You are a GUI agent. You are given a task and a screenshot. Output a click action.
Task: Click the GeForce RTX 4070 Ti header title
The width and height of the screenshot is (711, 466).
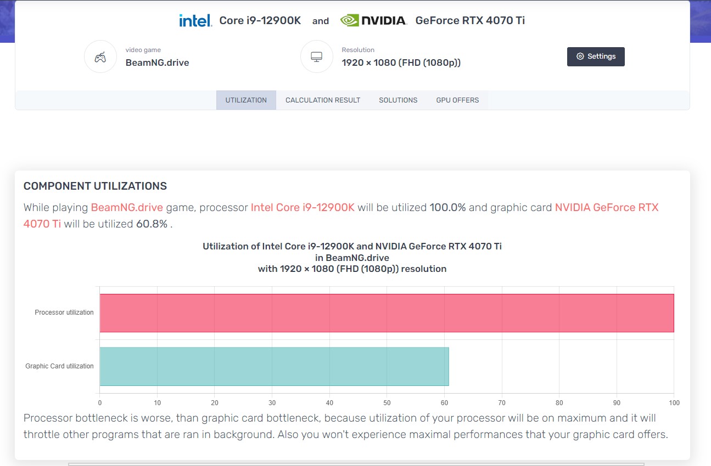point(470,21)
